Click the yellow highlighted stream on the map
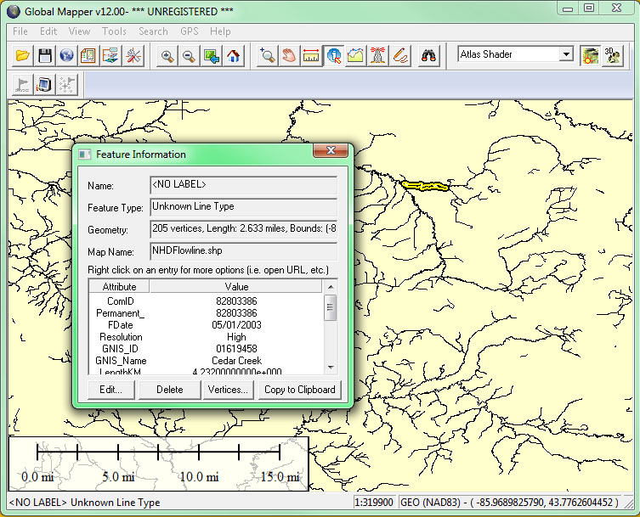 (424, 186)
